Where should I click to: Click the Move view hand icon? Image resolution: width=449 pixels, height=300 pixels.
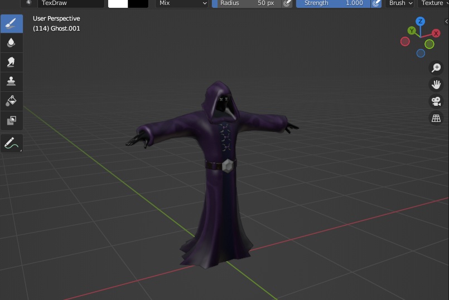point(436,85)
